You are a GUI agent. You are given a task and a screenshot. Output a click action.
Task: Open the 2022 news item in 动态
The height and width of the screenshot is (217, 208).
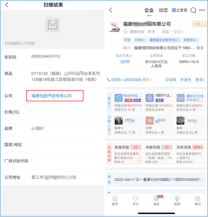click(x=159, y=180)
